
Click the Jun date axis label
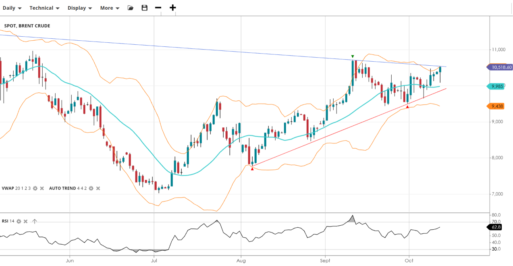coord(69,261)
